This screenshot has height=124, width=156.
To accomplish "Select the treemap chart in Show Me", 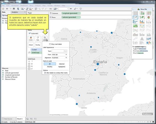I will [x=135, y=26].
